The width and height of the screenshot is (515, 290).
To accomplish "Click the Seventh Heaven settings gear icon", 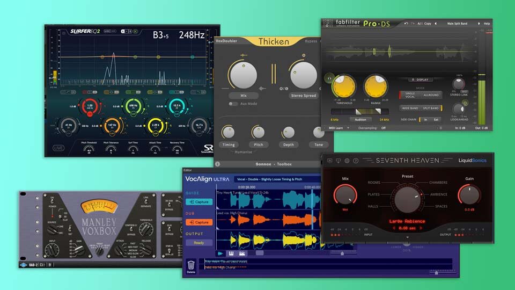I will (347, 161).
